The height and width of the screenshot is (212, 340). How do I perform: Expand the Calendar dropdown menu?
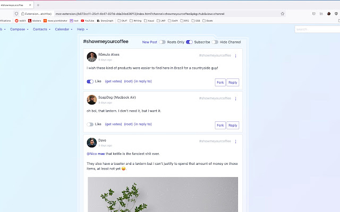click(x=64, y=29)
